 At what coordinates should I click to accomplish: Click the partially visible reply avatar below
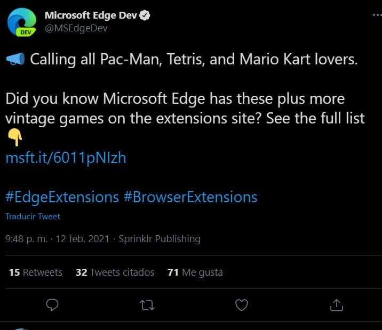(21, 328)
